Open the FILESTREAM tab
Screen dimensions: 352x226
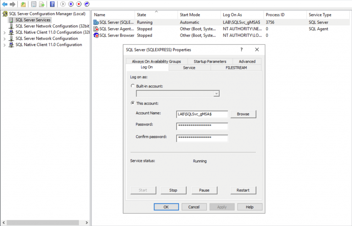click(x=236, y=68)
